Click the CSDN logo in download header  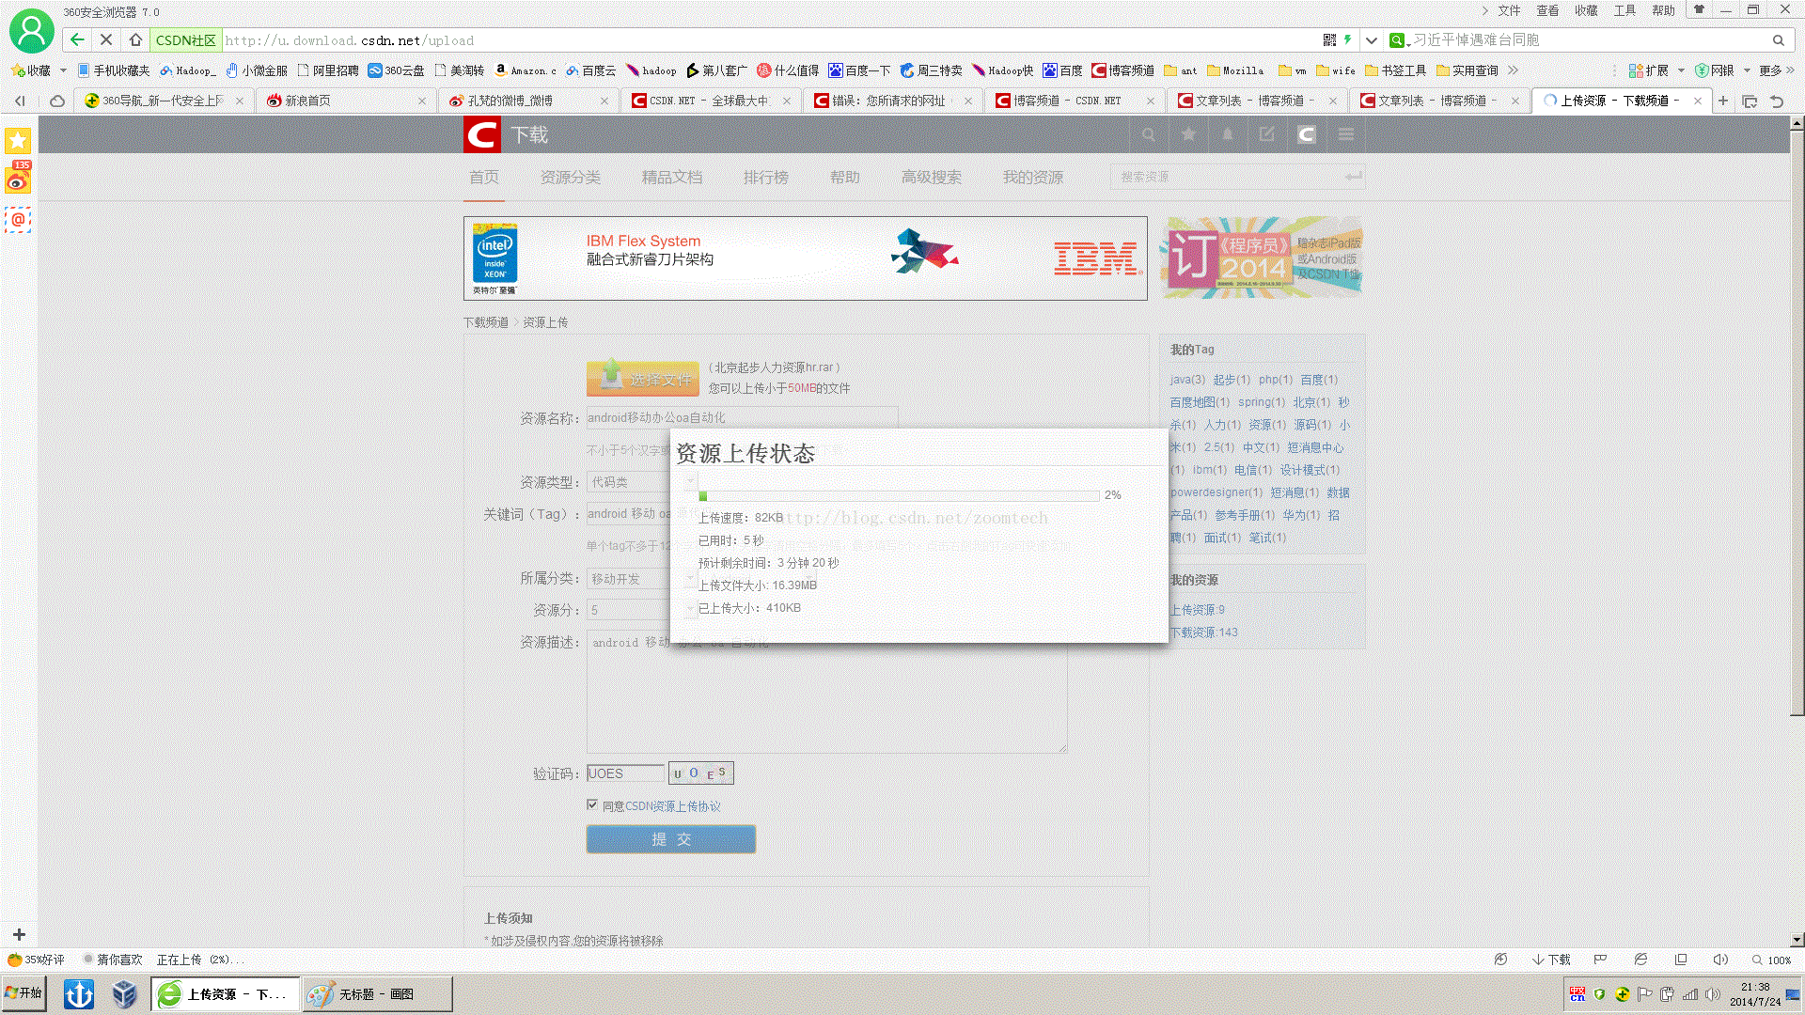[x=482, y=135]
